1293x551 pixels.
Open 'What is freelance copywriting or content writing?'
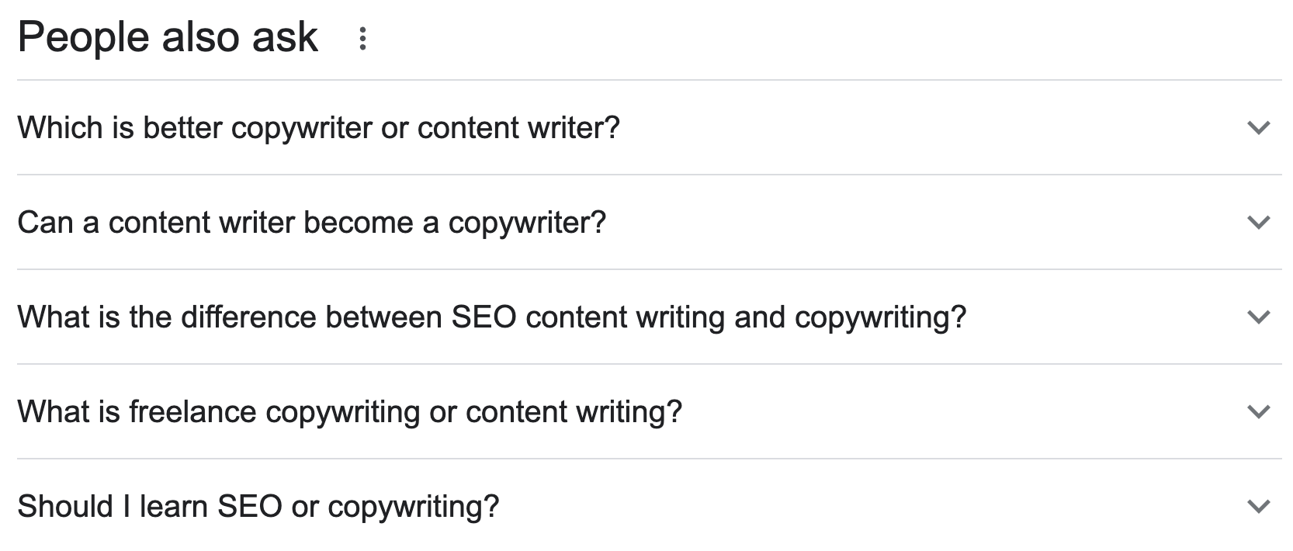click(350, 412)
